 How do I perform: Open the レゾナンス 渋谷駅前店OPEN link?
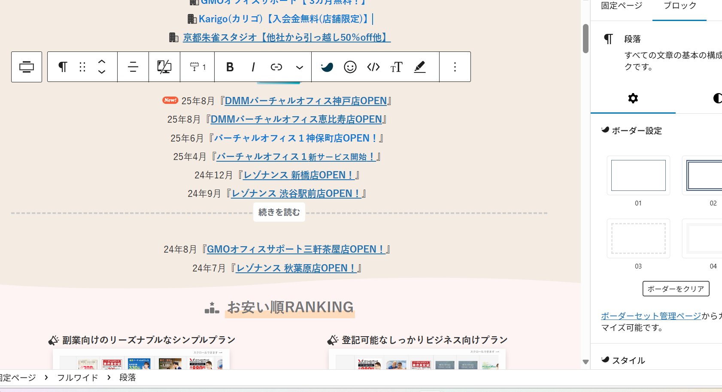(x=296, y=193)
